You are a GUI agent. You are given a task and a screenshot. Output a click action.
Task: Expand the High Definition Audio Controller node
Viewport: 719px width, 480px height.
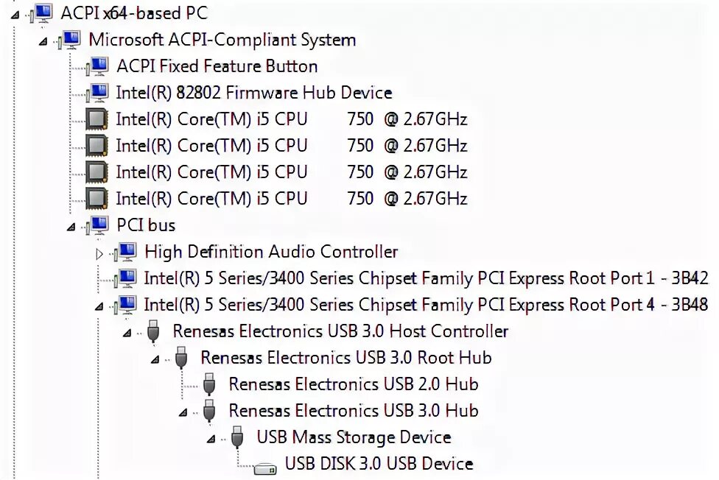click(100, 253)
